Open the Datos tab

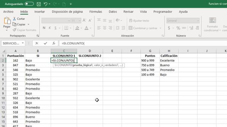(113, 12)
